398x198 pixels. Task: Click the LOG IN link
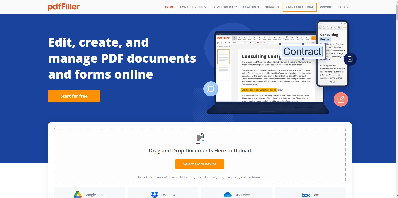pos(343,7)
